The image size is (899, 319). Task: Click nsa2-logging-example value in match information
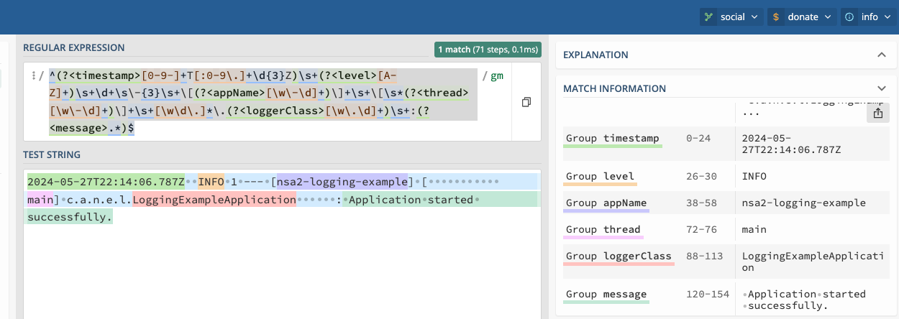(804, 203)
